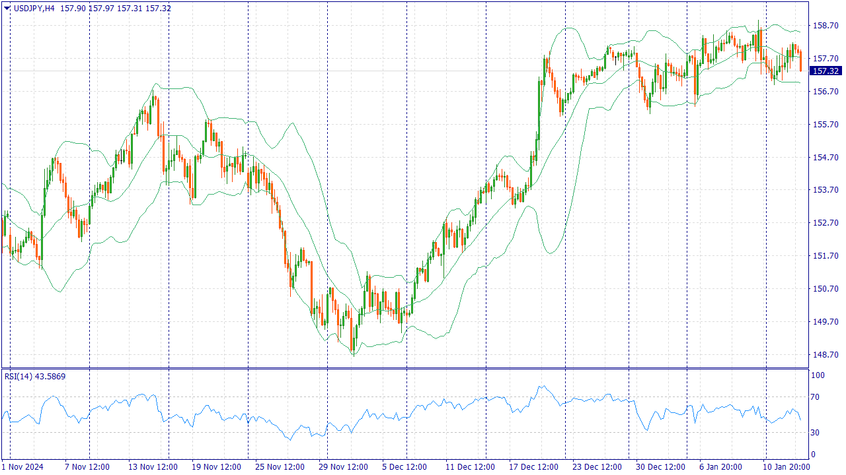Image resolution: width=846 pixels, height=475 pixels.
Task: Click the 13 Nov 12:00 time label
Action: pyautogui.click(x=153, y=467)
